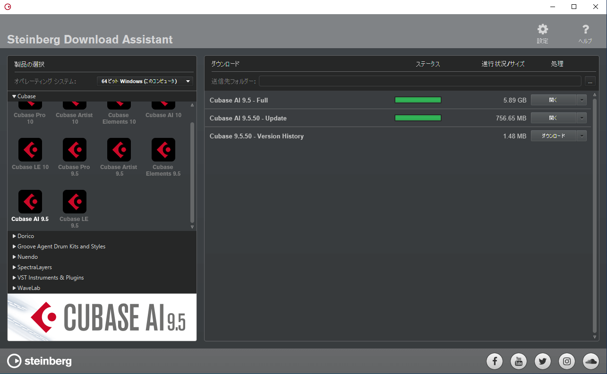The height and width of the screenshot is (374, 607).
Task: Click the Steinberg Download Assistant title
Action: 90,39
